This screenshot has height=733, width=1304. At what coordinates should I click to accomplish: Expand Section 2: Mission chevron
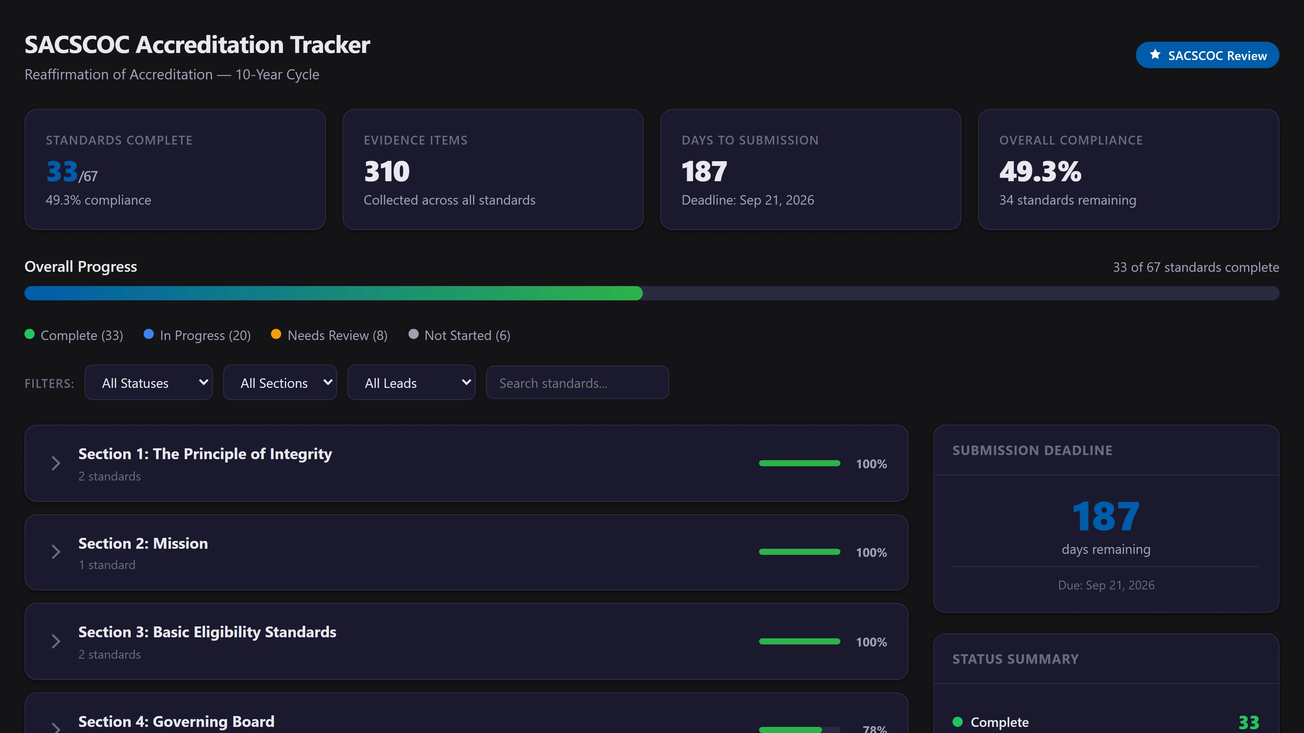(x=56, y=552)
